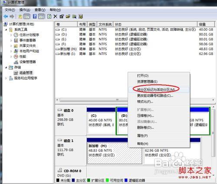Click the magnifier search toolbar icon

pos(74,16)
